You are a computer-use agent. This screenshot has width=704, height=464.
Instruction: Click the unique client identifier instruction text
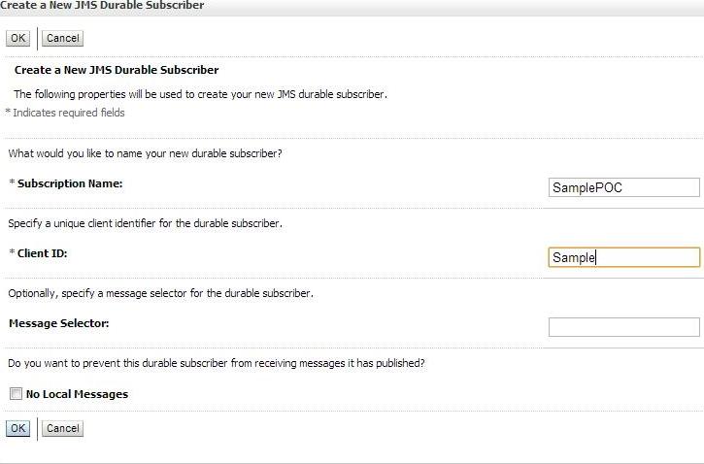[145, 223]
